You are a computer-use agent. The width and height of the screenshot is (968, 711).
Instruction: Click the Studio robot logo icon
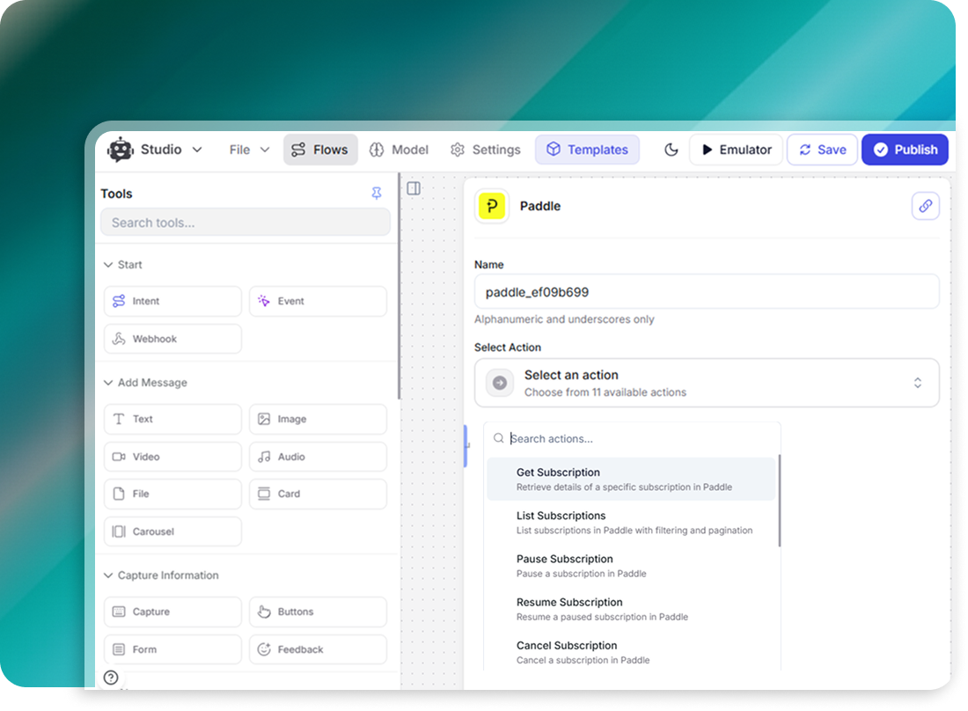[120, 150]
